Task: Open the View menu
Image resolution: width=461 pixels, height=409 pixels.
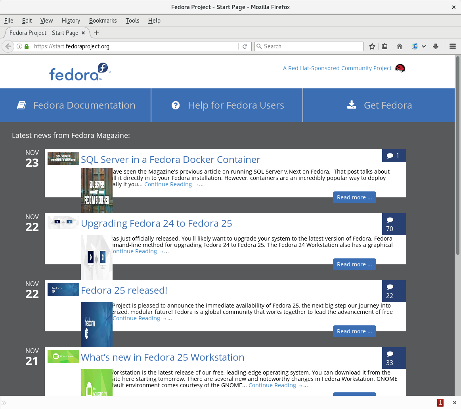Action: pos(46,21)
